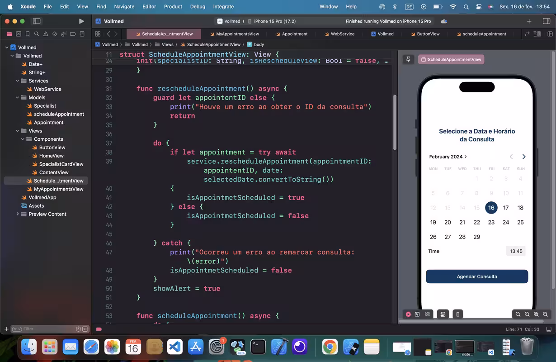Image resolution: width=556 pixels, height=362 pixels.
Task: Toggle the navigator sidebar
Action: [37, 21]
